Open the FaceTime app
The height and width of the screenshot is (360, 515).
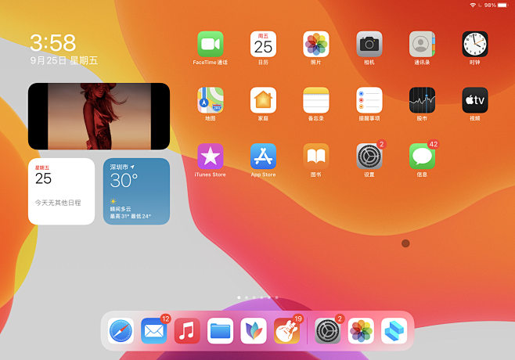211,44
